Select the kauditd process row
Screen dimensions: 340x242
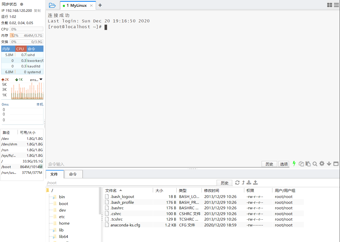22,66
